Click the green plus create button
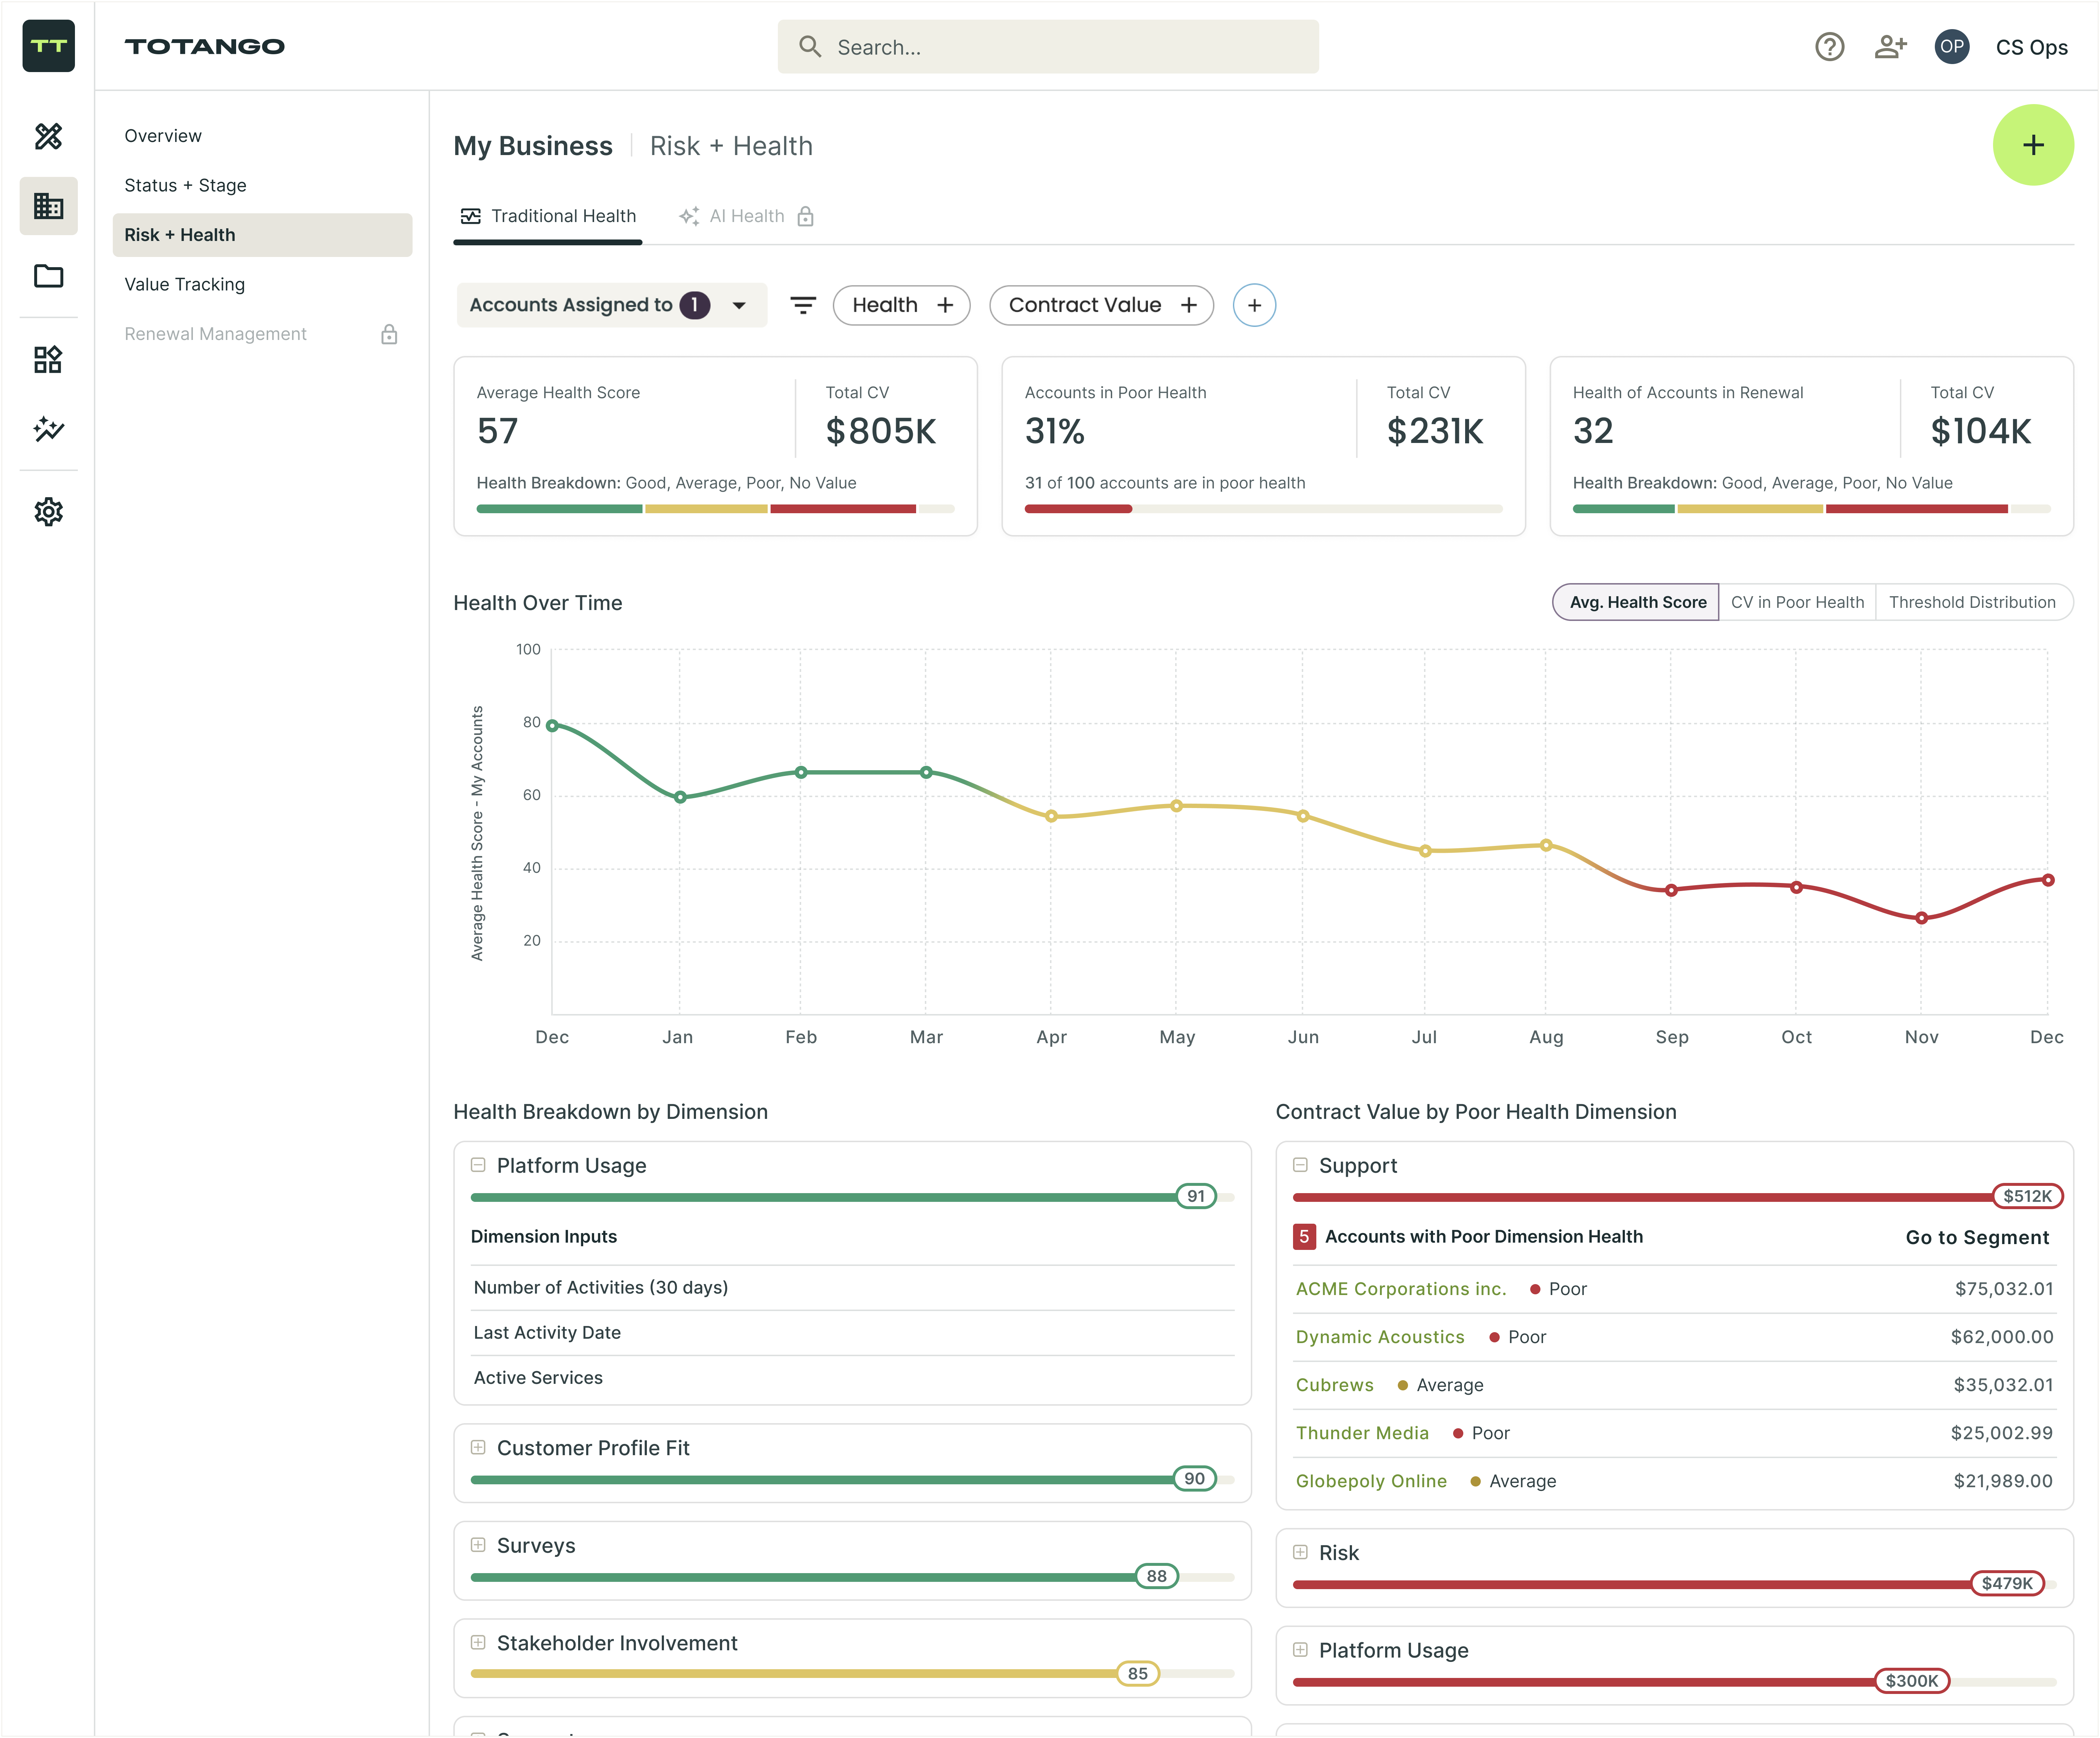 coord(2033,145)
